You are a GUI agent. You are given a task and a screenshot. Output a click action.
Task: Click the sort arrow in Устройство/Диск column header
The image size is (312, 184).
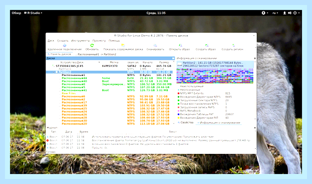99,62
